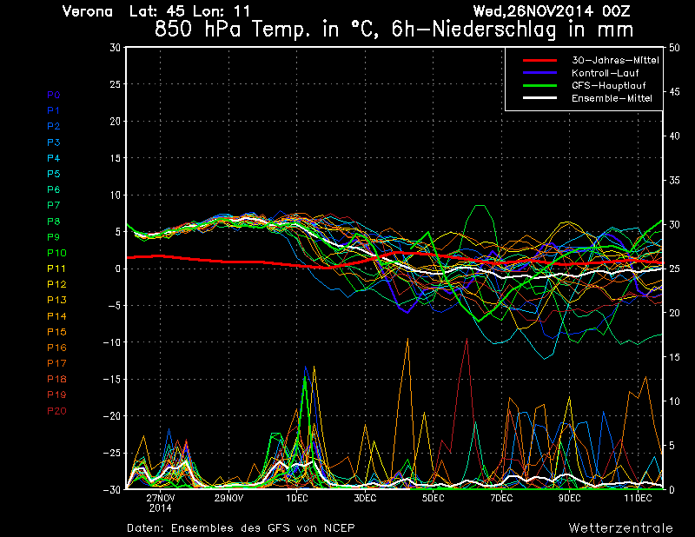Screen dimensions: 695x537
Task: Click the P5 label in member list
Action: click(x=54, y=174)
